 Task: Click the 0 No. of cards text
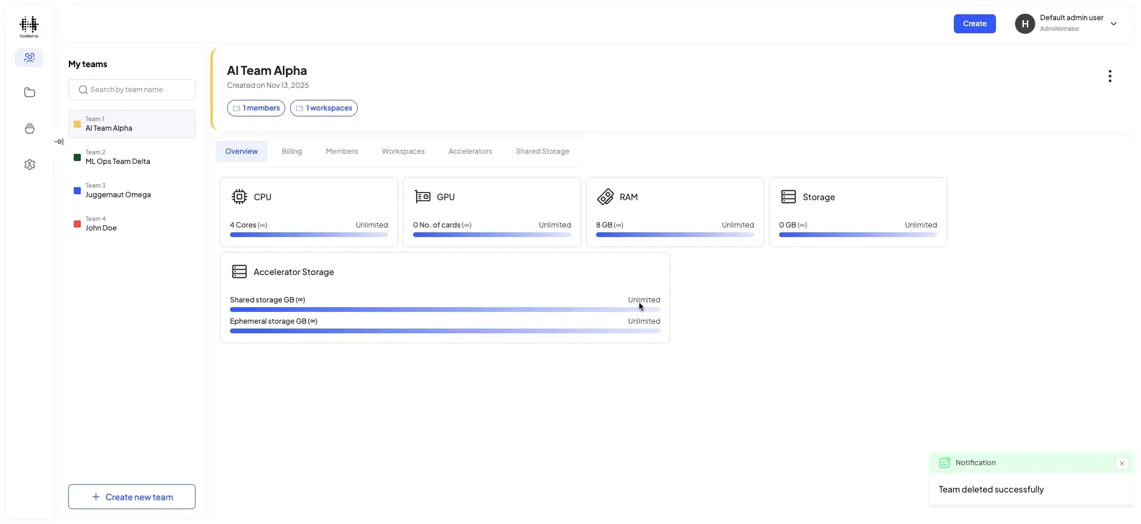point(442,225)
